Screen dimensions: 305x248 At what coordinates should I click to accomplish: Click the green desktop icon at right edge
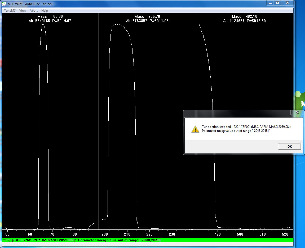pyautogui.click(x=301, y=100)
